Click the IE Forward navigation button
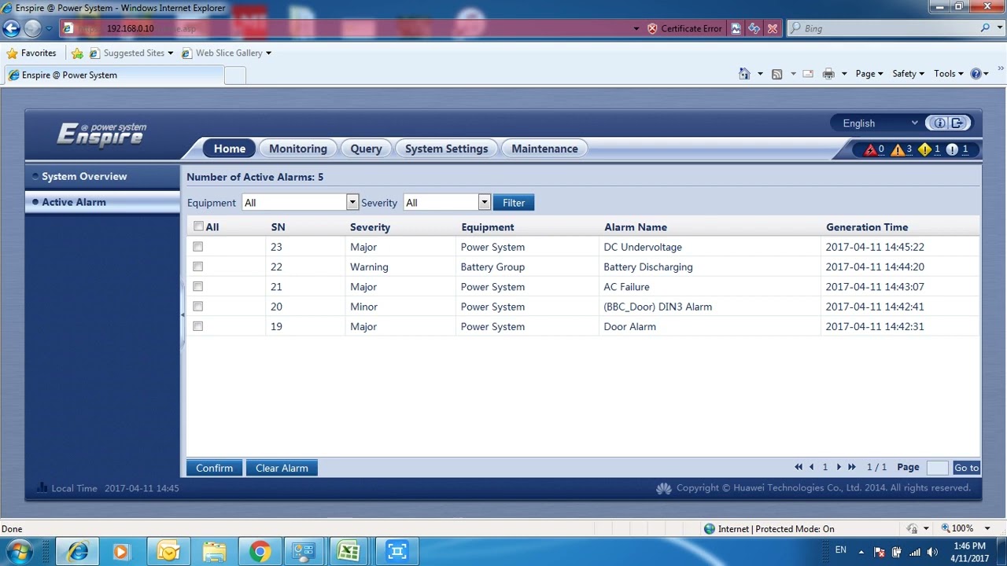This screenshot has height=566, width=1007. 32,28
